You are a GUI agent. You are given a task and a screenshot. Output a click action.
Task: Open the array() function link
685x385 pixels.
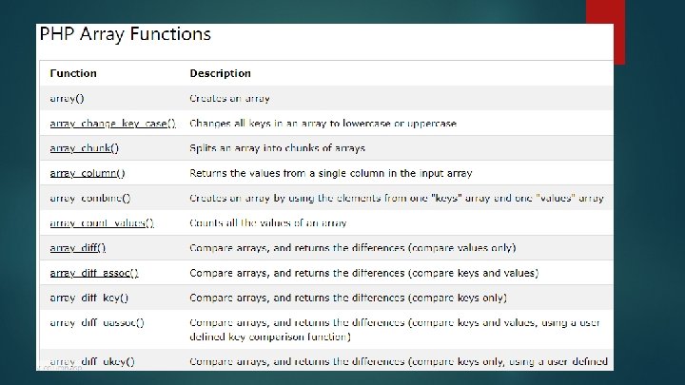click(68, 99)
